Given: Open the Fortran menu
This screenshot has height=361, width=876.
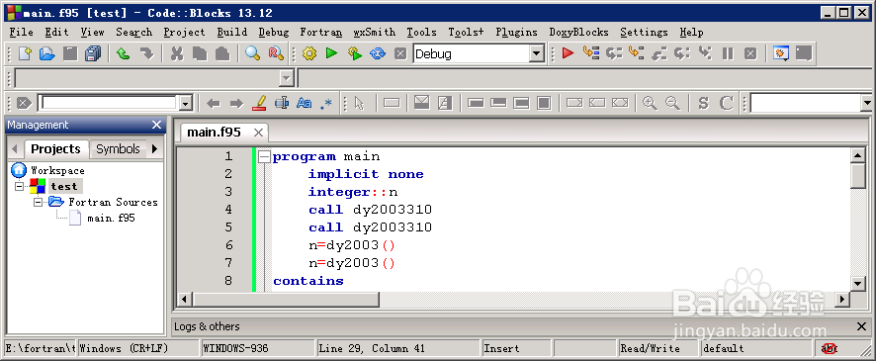Looking at the screenshot, I should point(320,33).
